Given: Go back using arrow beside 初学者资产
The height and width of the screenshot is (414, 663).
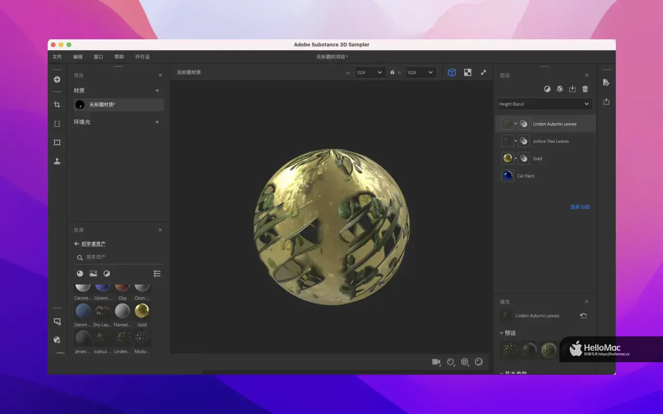Looking at the screenshot, I should pyautogui.click(x=77, y=244).
